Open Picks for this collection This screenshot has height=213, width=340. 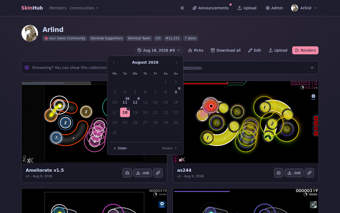(x=196, y=50)
